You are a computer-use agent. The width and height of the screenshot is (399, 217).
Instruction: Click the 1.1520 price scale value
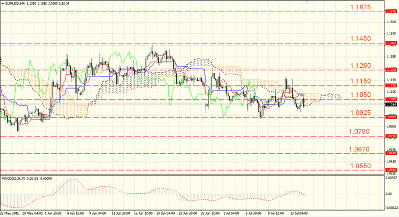pyautogui.click(x=391, y=34)
